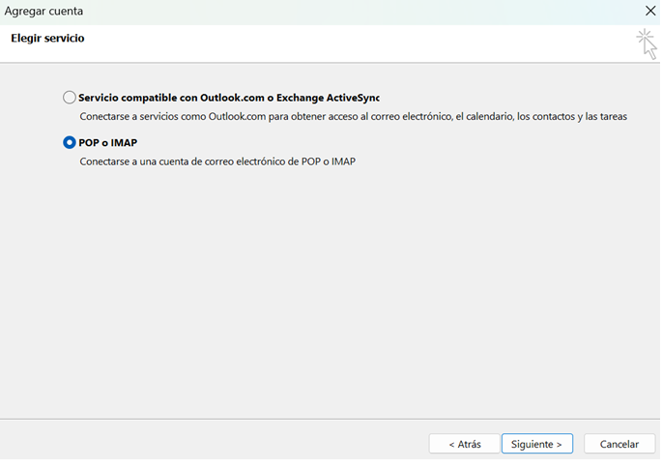Proceed with the Siguiente button
The height and width of the screenshot is (468, 662).
coord(536,444)
